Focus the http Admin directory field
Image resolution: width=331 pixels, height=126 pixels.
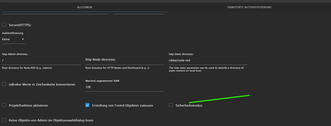[41, 61]
